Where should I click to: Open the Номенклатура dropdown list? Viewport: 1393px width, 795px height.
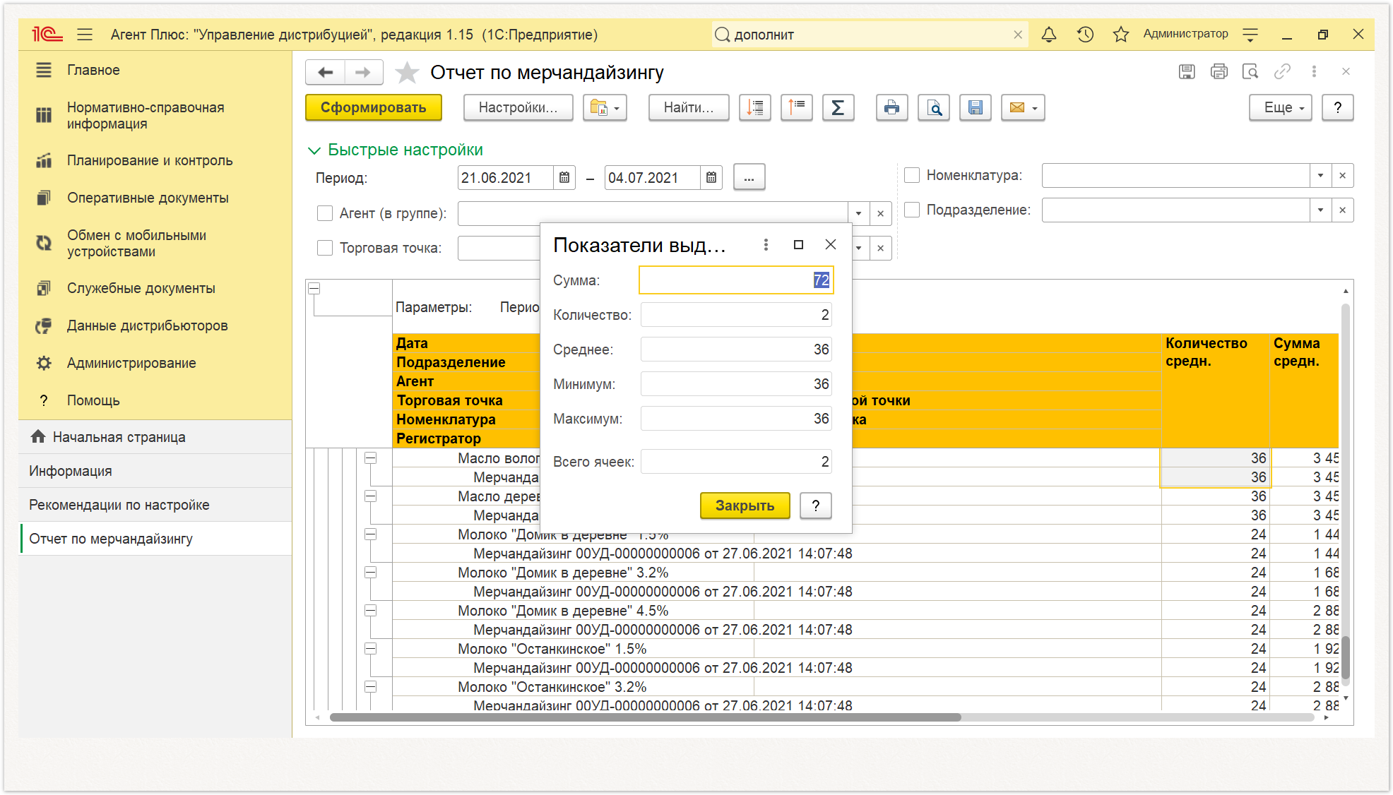[1320, 175]
